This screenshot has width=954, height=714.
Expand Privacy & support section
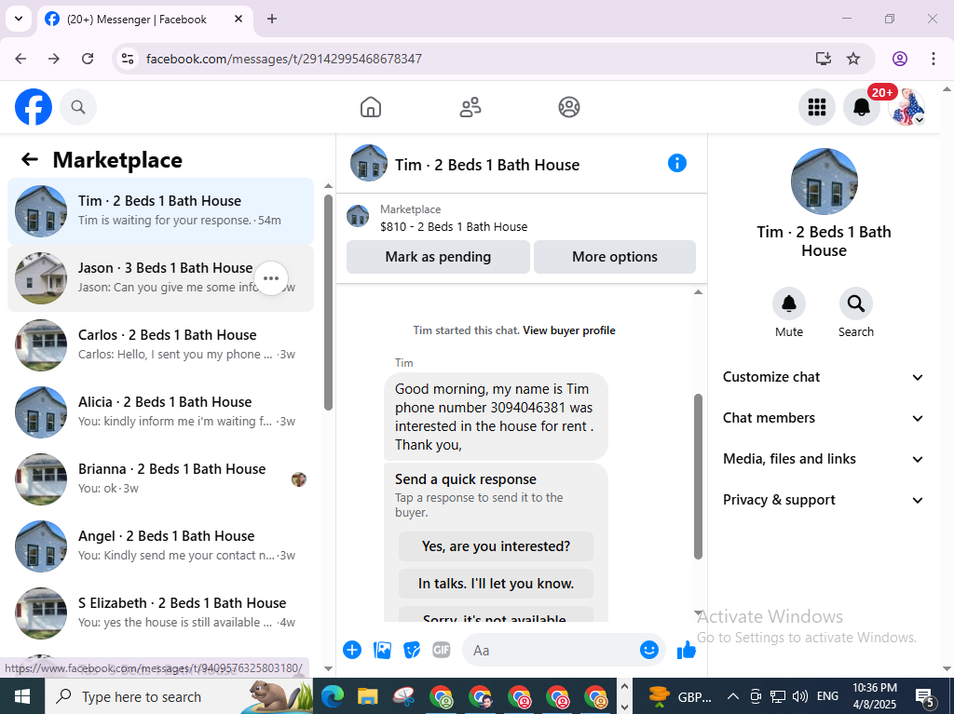coord(824,500)
